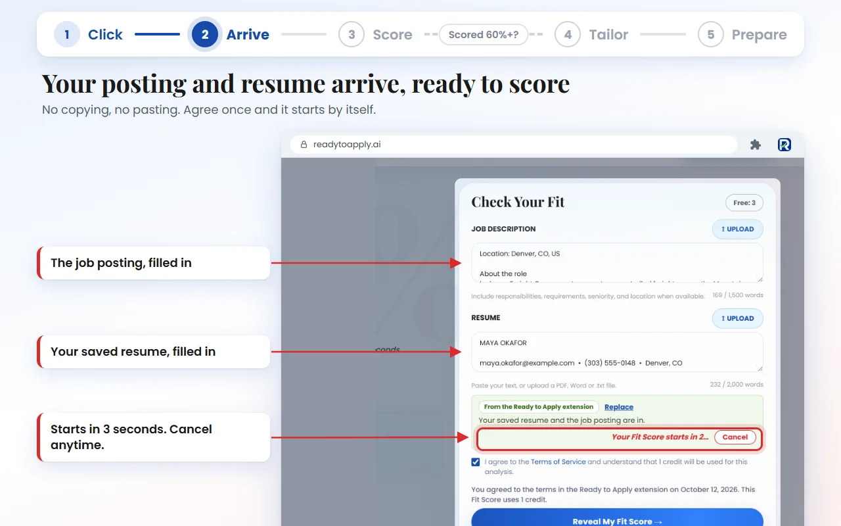Upload a file for Resume
Viewport: 841px width, 526px height.
tap(738, 318)
